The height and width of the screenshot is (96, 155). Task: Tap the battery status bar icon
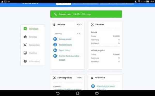coord(148,2)
